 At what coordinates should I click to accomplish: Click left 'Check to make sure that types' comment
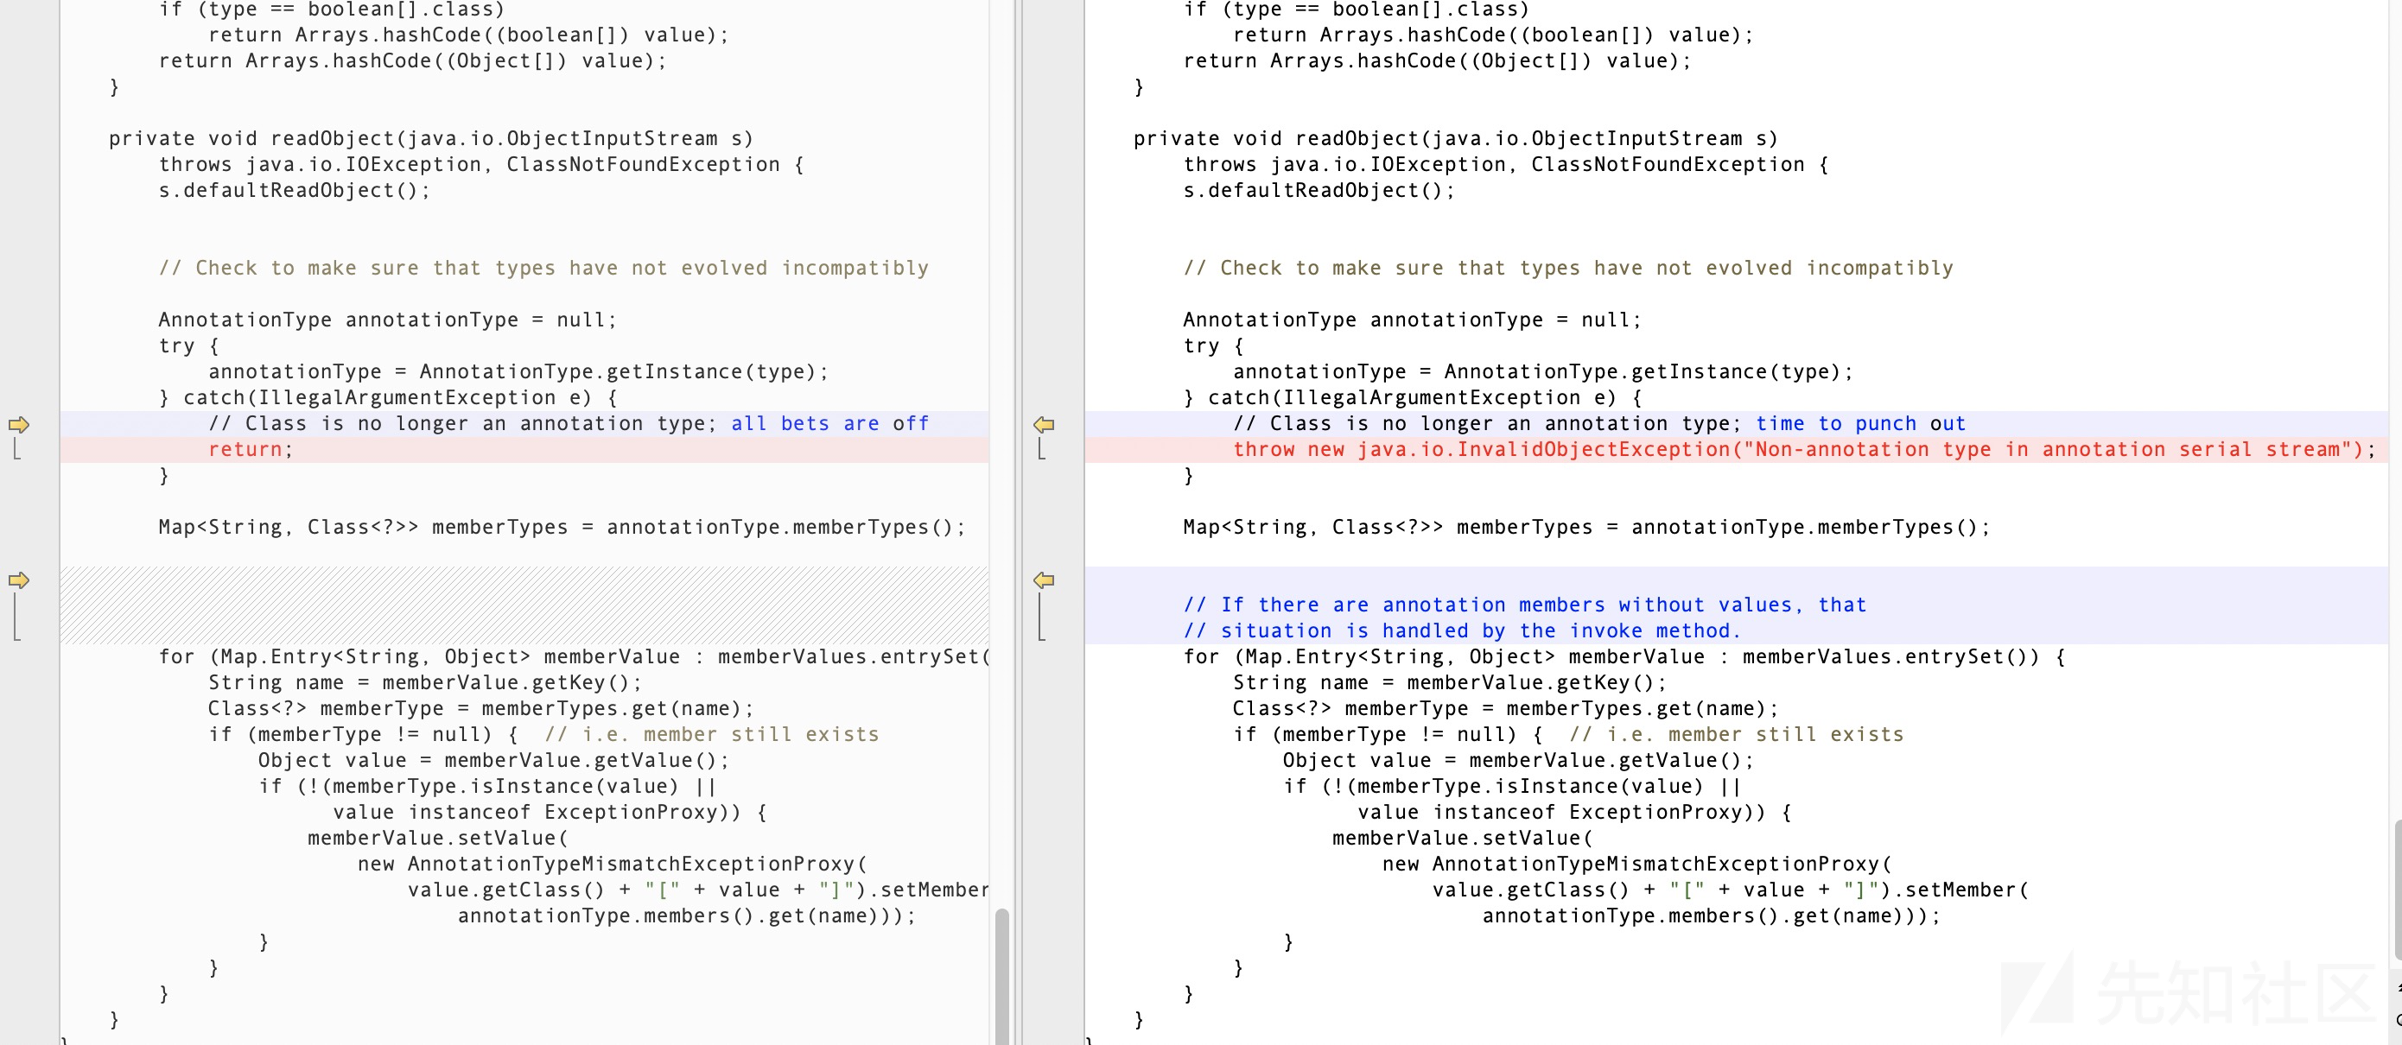543,269
